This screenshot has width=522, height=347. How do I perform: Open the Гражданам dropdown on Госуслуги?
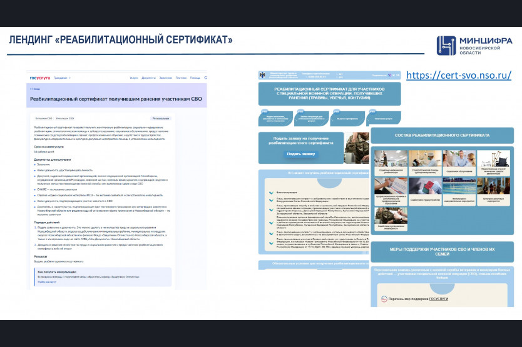62,78
